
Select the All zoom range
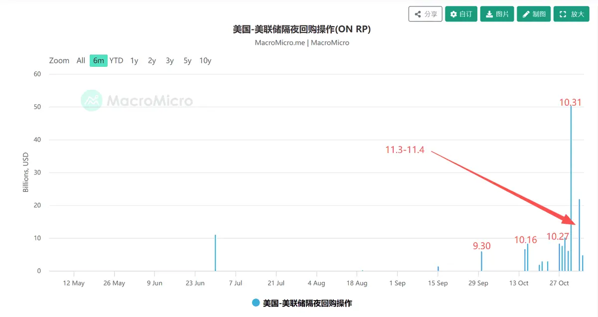click(81, 60)
